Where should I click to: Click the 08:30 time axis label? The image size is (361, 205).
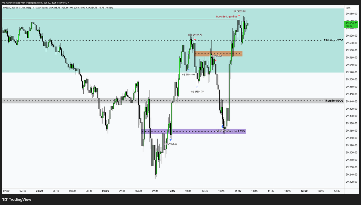click(x=72, y=191)
